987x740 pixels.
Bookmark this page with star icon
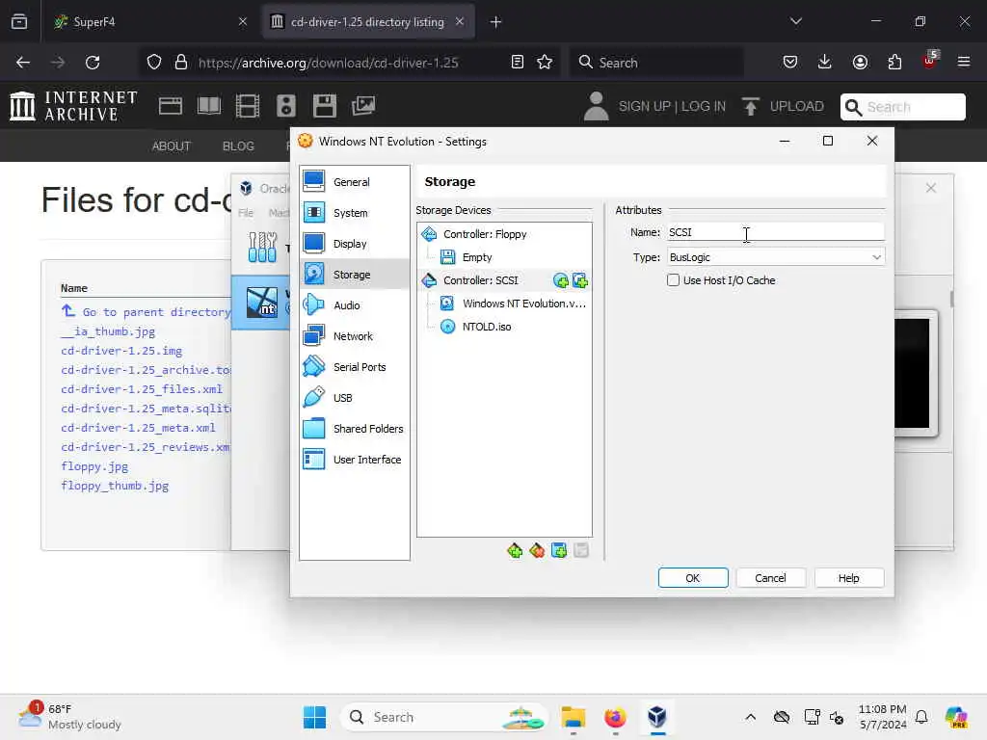545,62
